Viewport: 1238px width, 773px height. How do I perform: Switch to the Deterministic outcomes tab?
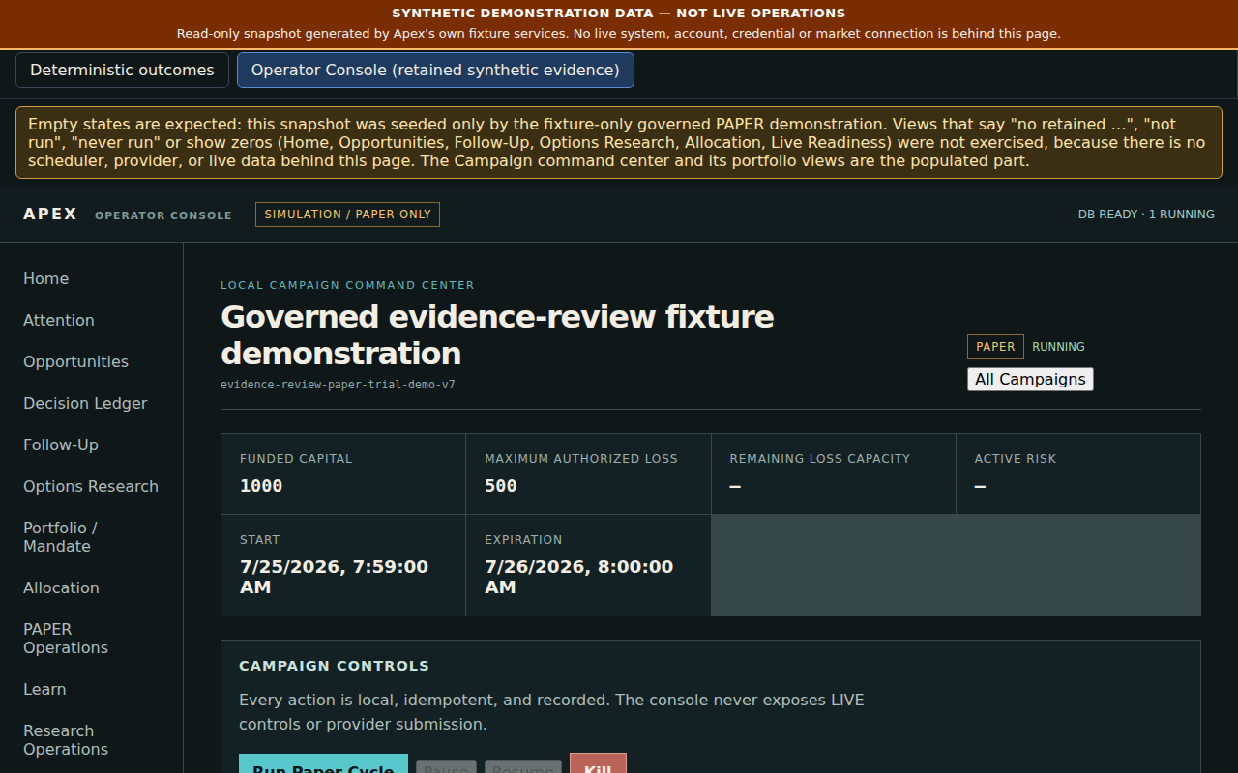point(122,71)
